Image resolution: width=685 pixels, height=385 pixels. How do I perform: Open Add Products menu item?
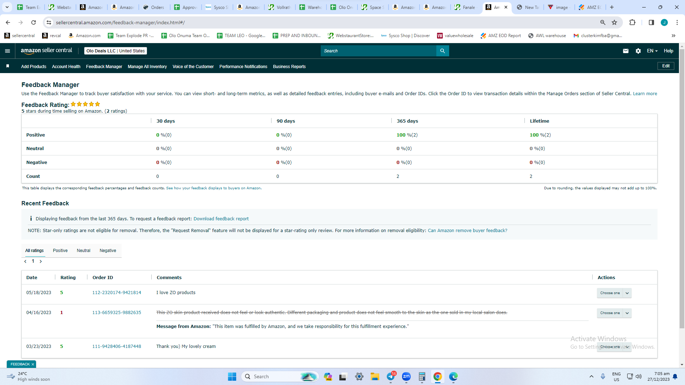click(34, 67)
